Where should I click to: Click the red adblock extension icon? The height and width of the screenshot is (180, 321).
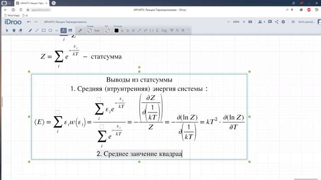click(x=309, y=10)
